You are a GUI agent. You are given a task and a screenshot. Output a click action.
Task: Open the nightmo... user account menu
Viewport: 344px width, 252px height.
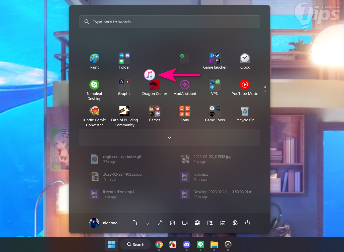click(x=105, y=223)
